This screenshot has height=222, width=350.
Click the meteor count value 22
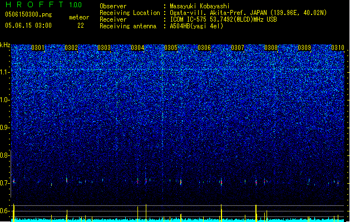tap(81, 26)
